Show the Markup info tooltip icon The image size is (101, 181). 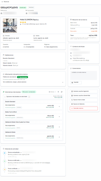pyautogui.click(x=79, y=25)
